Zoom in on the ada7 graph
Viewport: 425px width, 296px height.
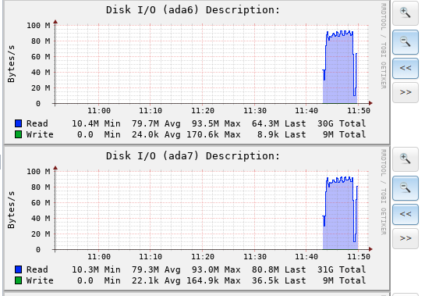pyautogui.click(x=406, y=159)
